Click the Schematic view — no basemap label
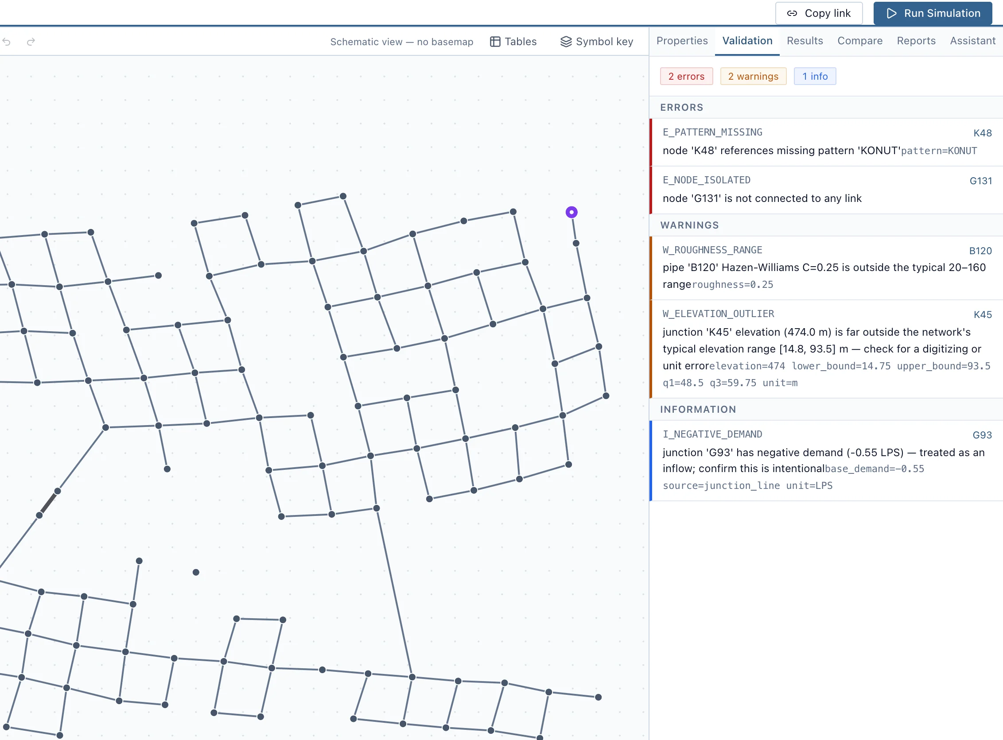 [x=401, y=42]
